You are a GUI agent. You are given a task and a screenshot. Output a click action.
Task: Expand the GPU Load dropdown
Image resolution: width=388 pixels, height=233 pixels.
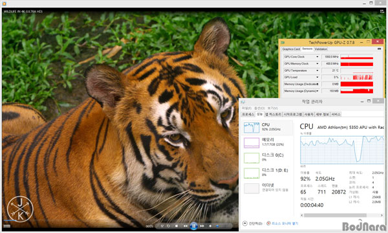pos(318,77)
